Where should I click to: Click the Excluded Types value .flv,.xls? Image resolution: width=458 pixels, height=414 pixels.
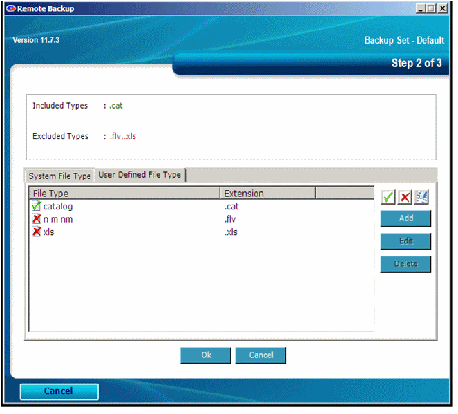(x=124, y=138)
